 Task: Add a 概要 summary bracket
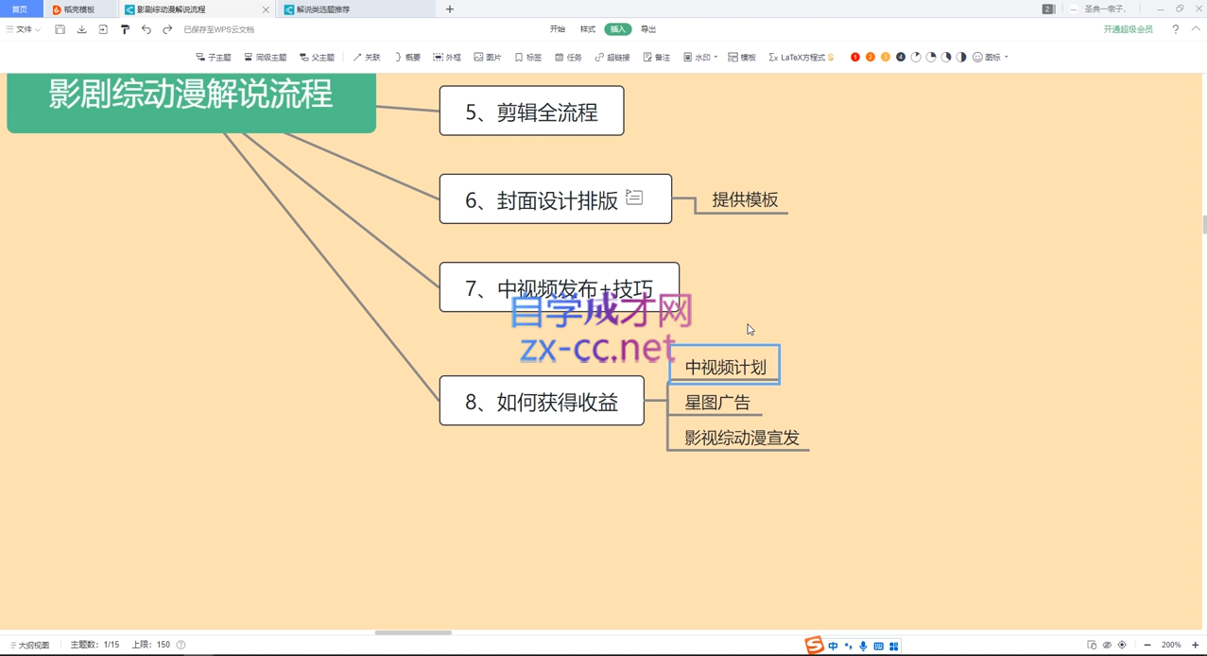(x=407, y=58)
